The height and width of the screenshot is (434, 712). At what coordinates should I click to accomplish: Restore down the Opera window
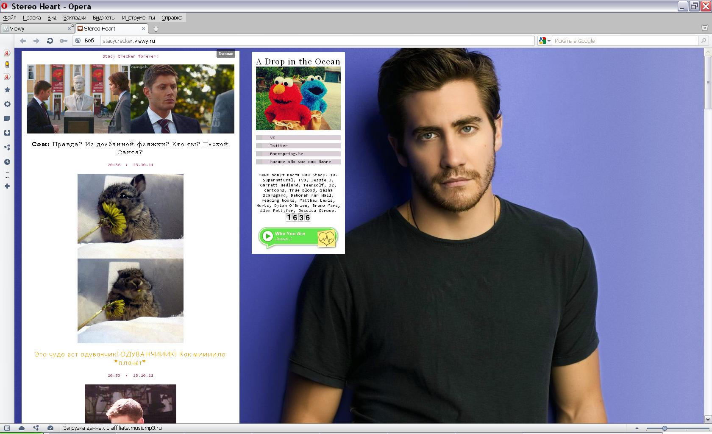click(694, 6)
